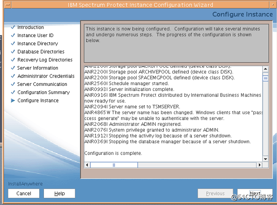Click the ANR2076I System privilege granted line

(152, 130)
